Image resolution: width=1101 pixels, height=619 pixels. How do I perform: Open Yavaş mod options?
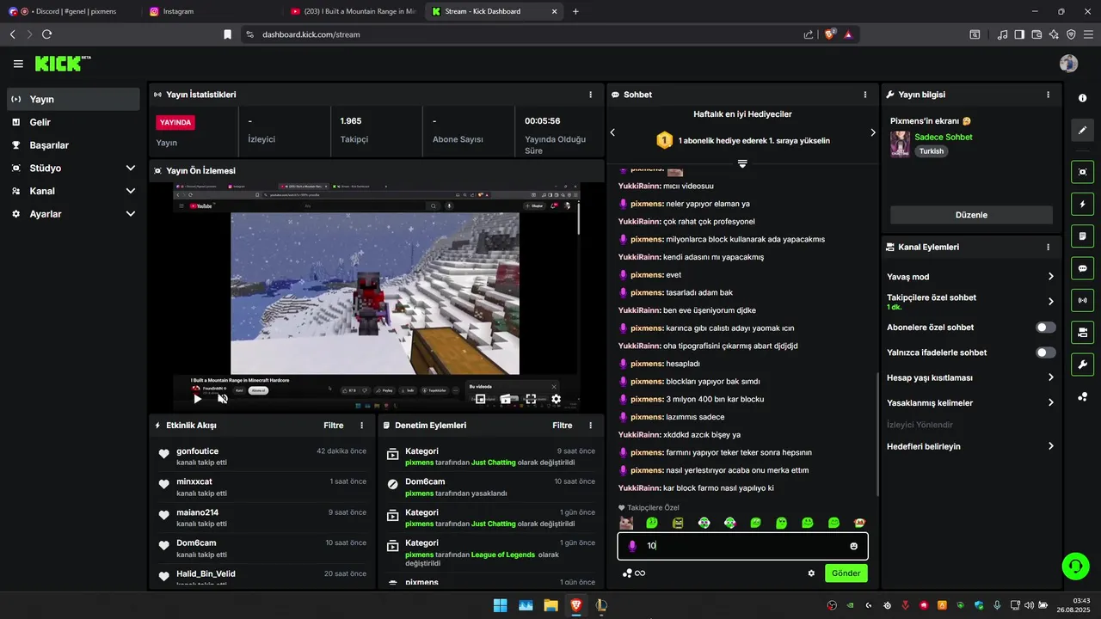[x=970, y=277]
